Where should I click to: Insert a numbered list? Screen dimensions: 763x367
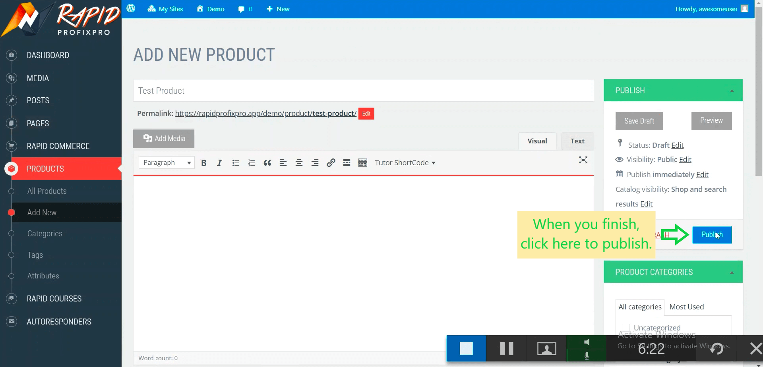(252, 163)
